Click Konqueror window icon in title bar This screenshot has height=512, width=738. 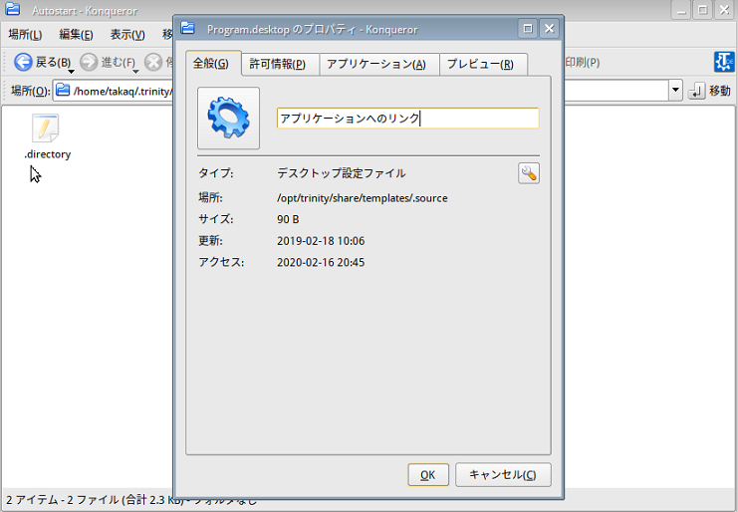coord(13,9)
